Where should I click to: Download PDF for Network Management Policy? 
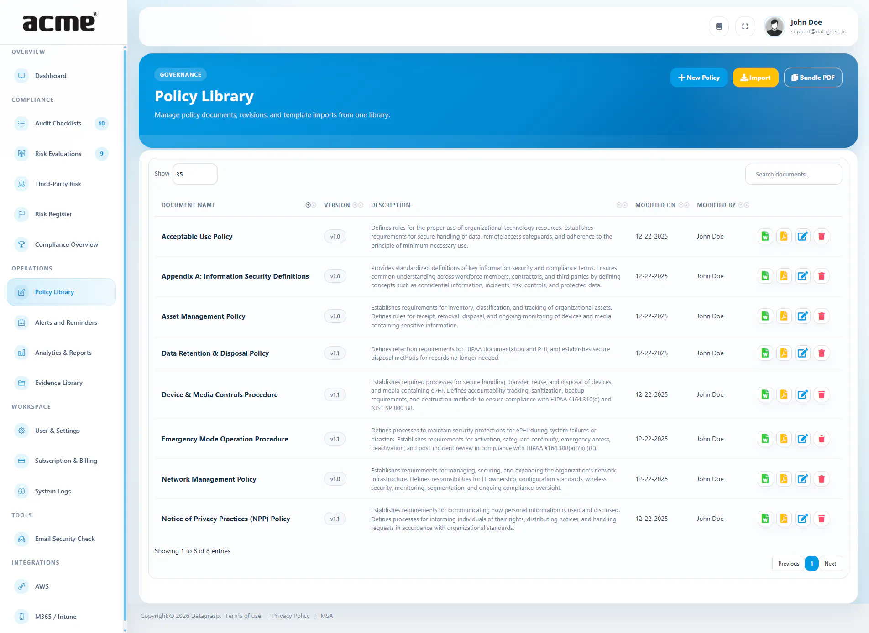pos(784,479)
